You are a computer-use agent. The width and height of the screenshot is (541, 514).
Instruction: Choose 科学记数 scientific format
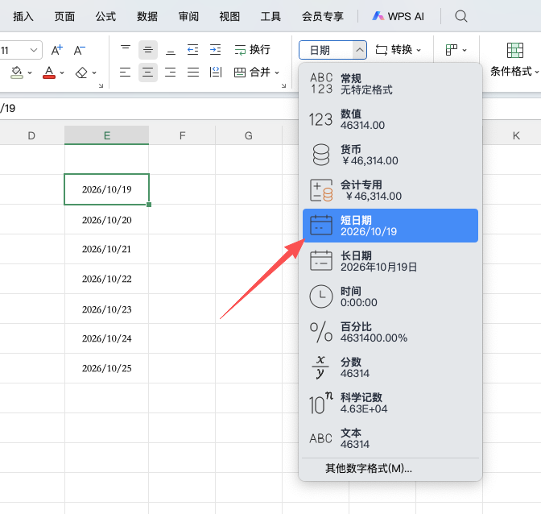[x=390, y=403]
